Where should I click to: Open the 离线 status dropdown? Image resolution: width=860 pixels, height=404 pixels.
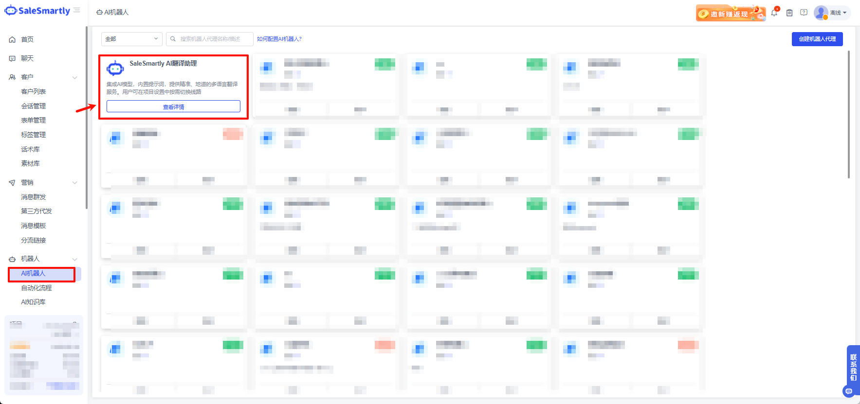838,13
